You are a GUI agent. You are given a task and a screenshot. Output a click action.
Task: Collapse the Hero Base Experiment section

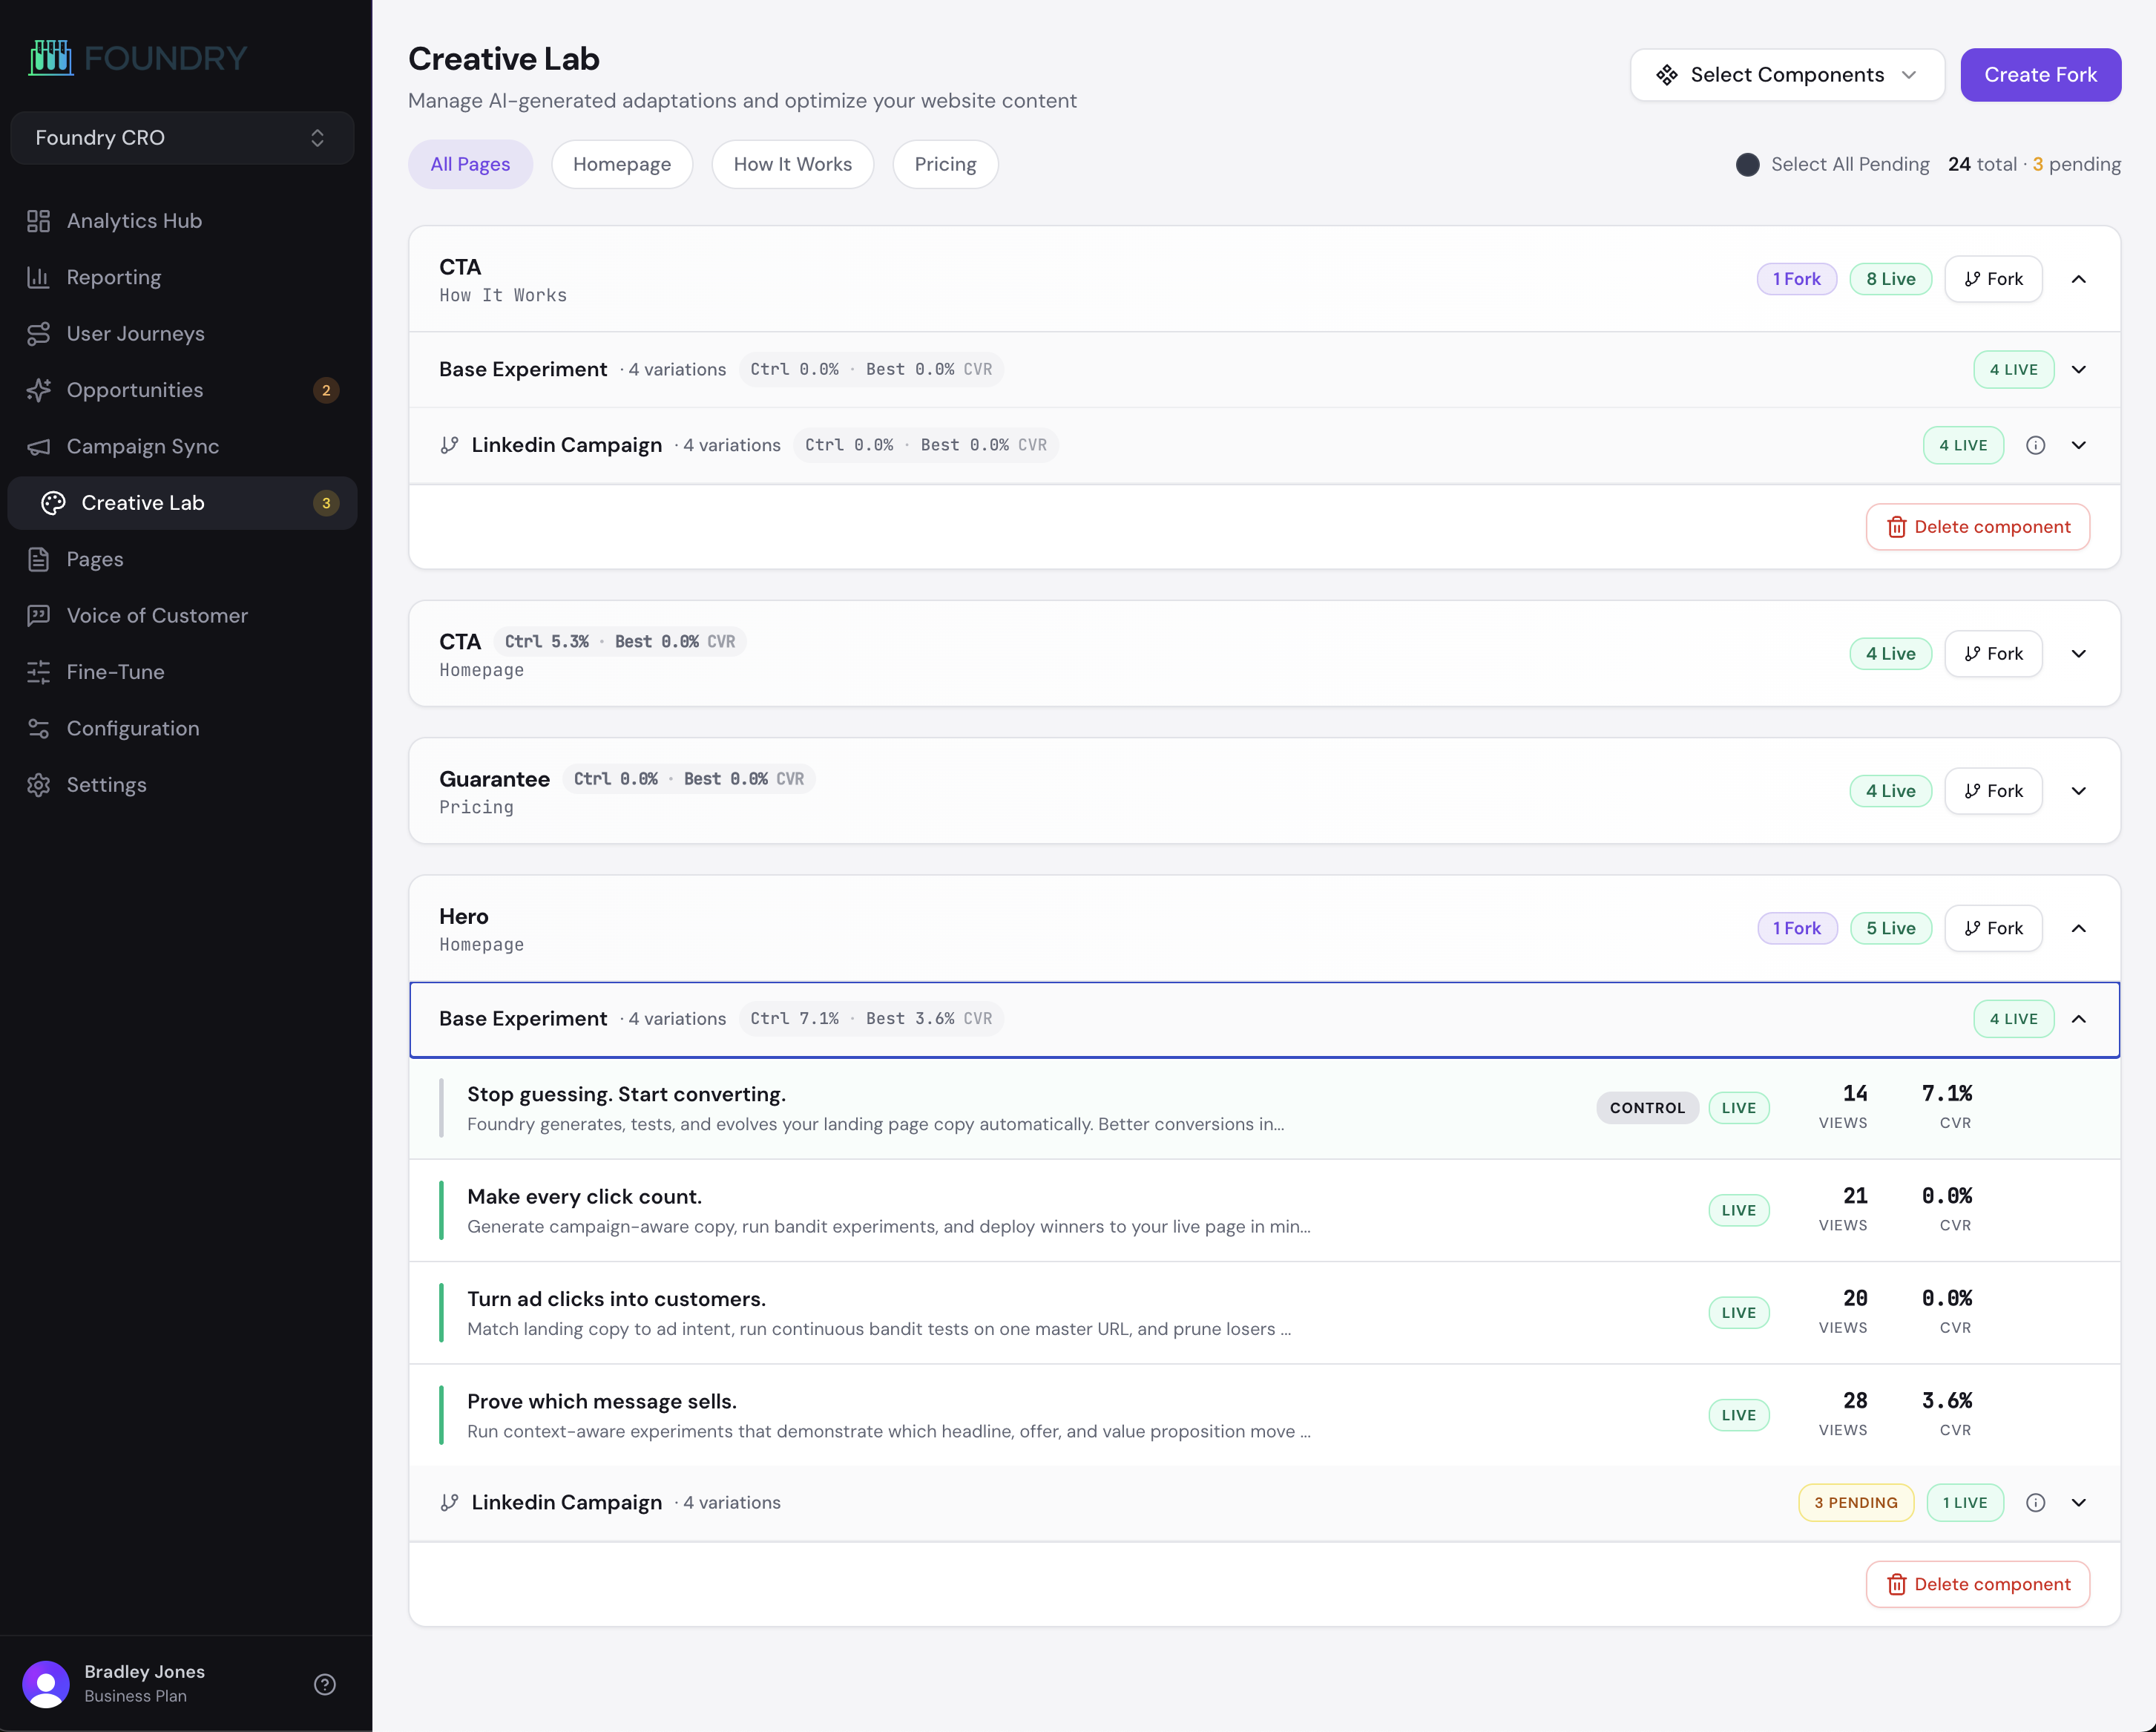point(2079,1019)
